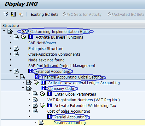The image size is (145, 126).
Task: Click the Expand All toolbar icon
Action: pyautogui.click(x=6, y=14)
